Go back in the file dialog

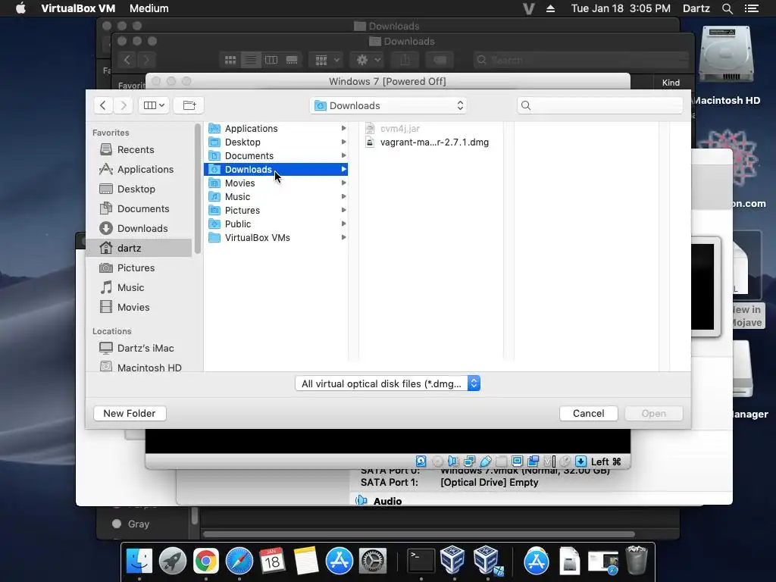(x=103, y=105)
